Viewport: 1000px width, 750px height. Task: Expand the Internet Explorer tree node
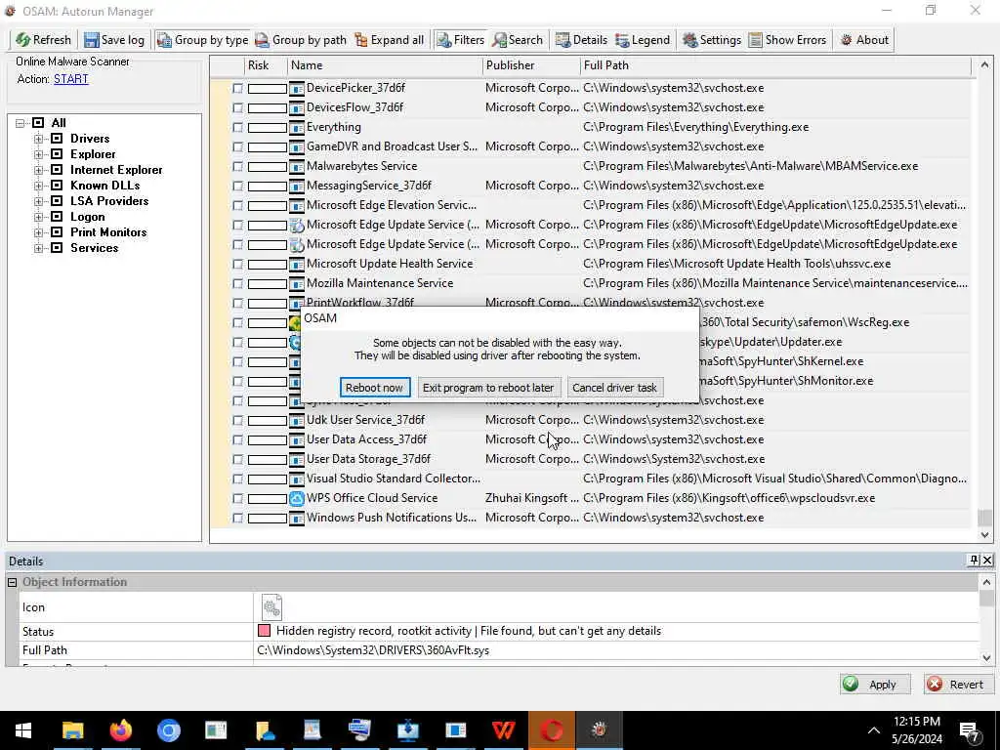(38, 170)
